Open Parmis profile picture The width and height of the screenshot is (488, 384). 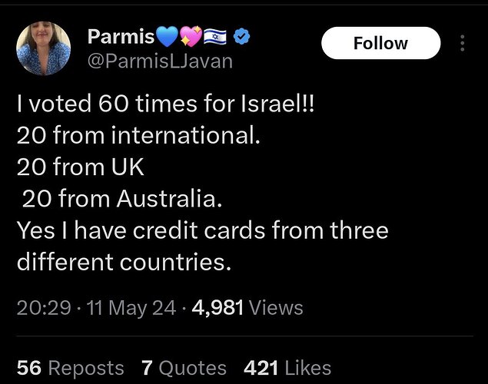[43, 48]
